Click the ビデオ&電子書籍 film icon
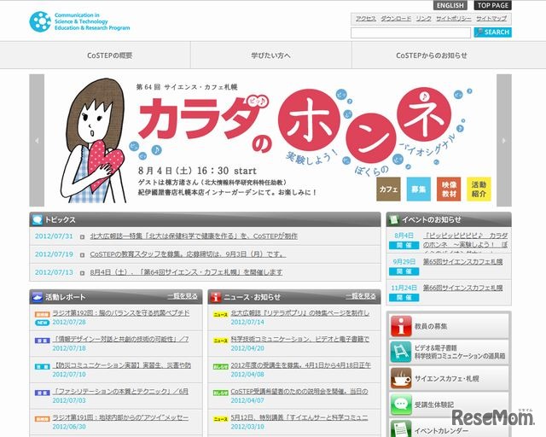 [x=401, y=352]
